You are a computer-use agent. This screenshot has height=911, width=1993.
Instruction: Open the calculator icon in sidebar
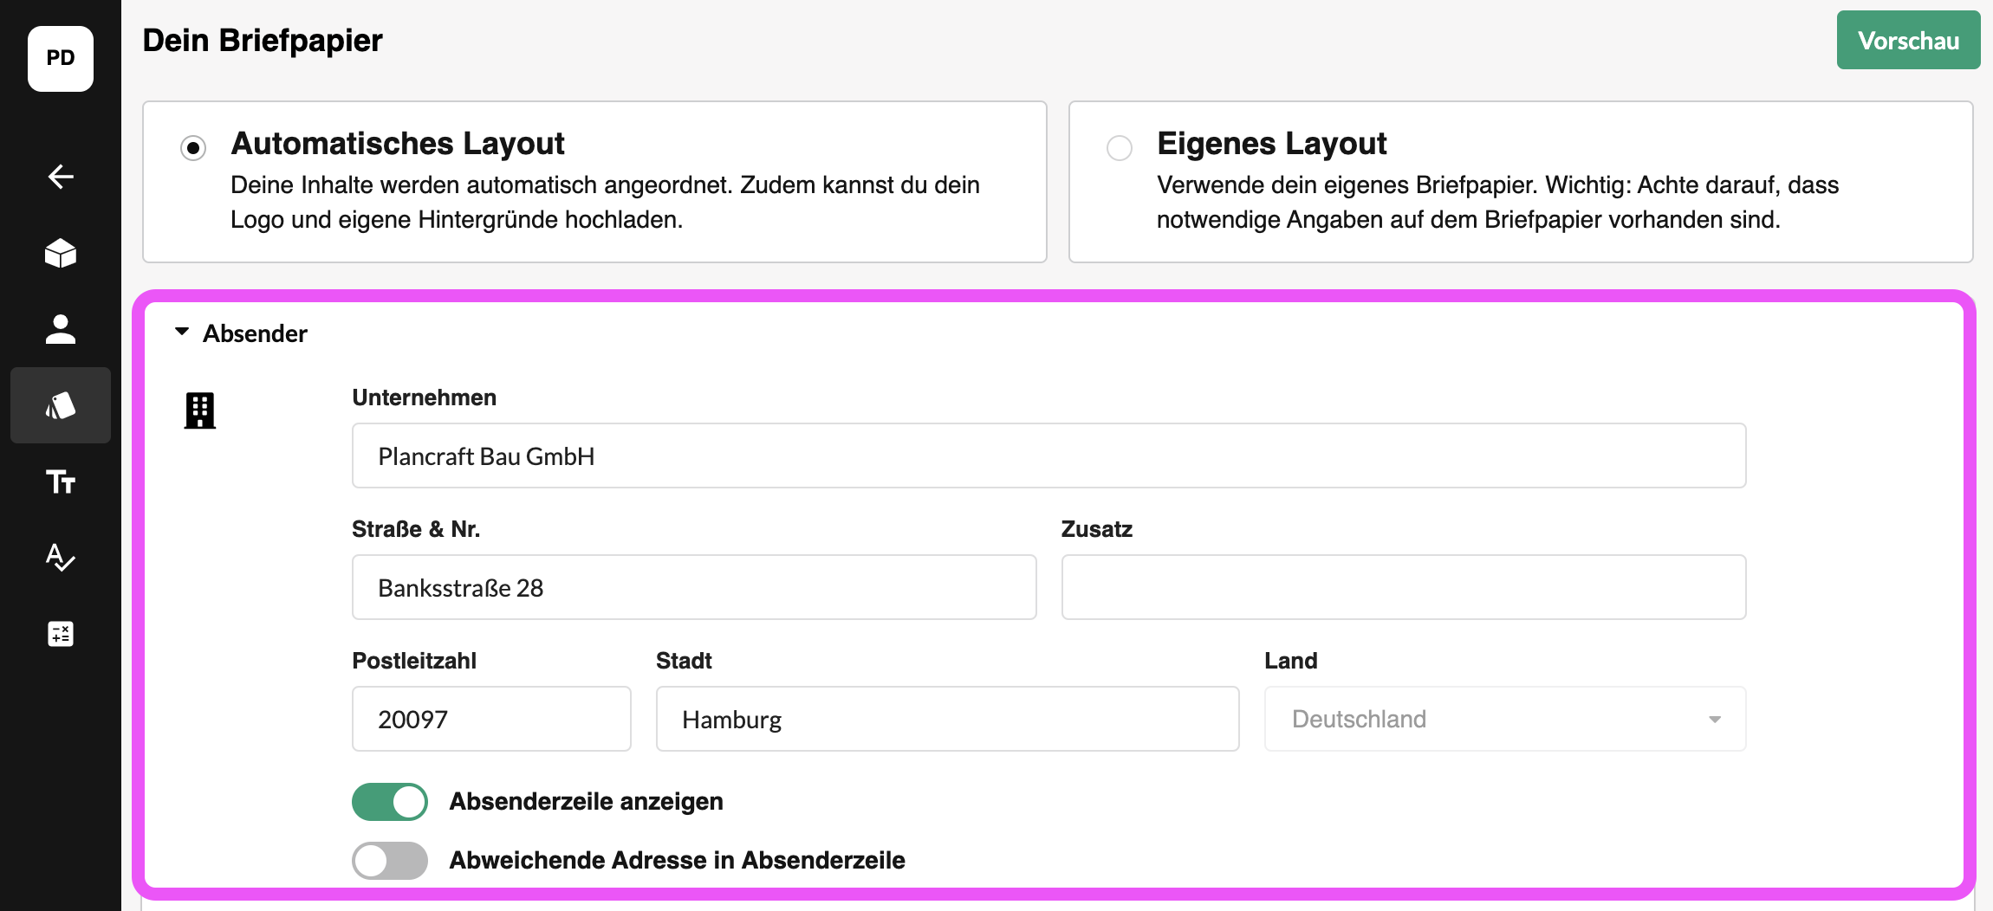coord(61,634)
